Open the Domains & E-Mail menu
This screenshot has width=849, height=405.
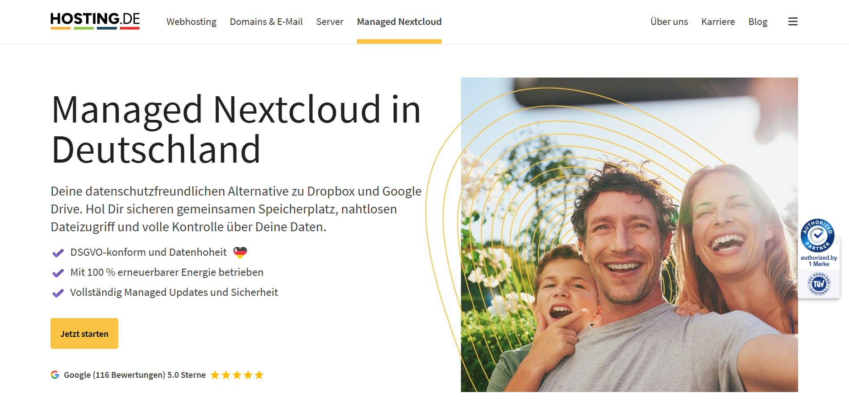coord(266,22)
